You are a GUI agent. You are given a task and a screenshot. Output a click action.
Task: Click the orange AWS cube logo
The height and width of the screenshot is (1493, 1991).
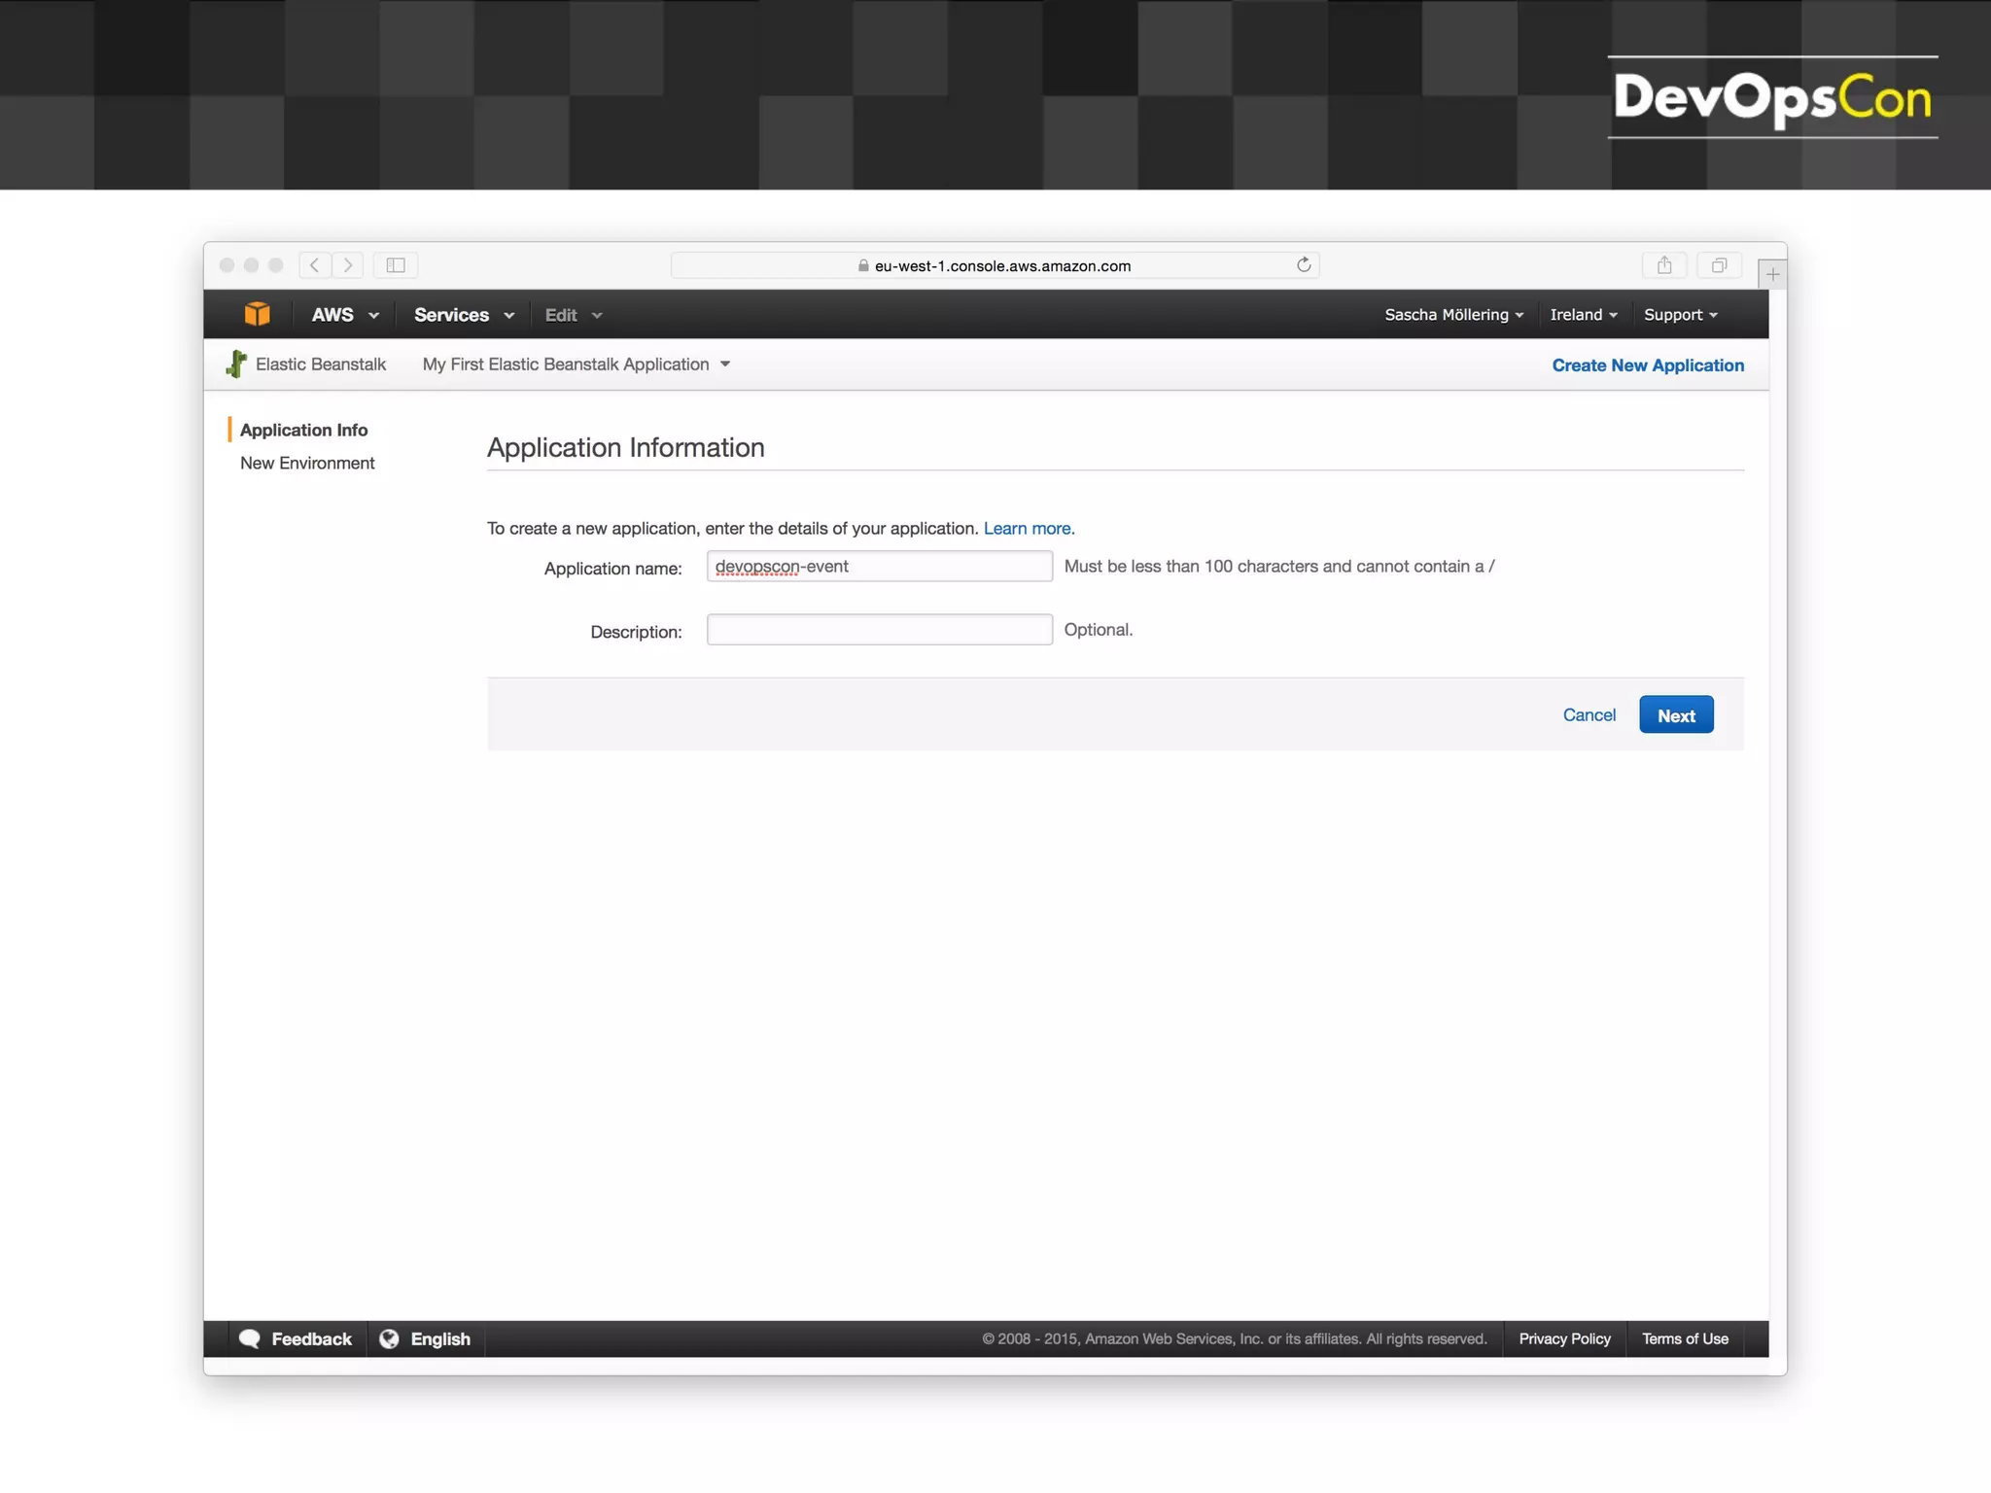point(257,314)
